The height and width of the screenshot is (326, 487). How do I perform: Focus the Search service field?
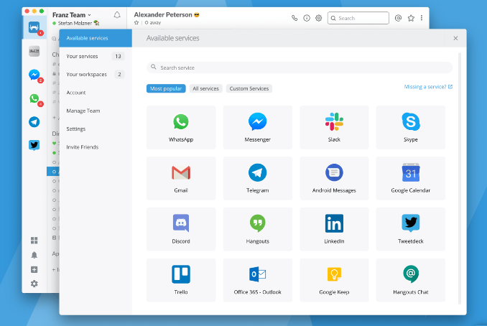[x=300, y=67]
